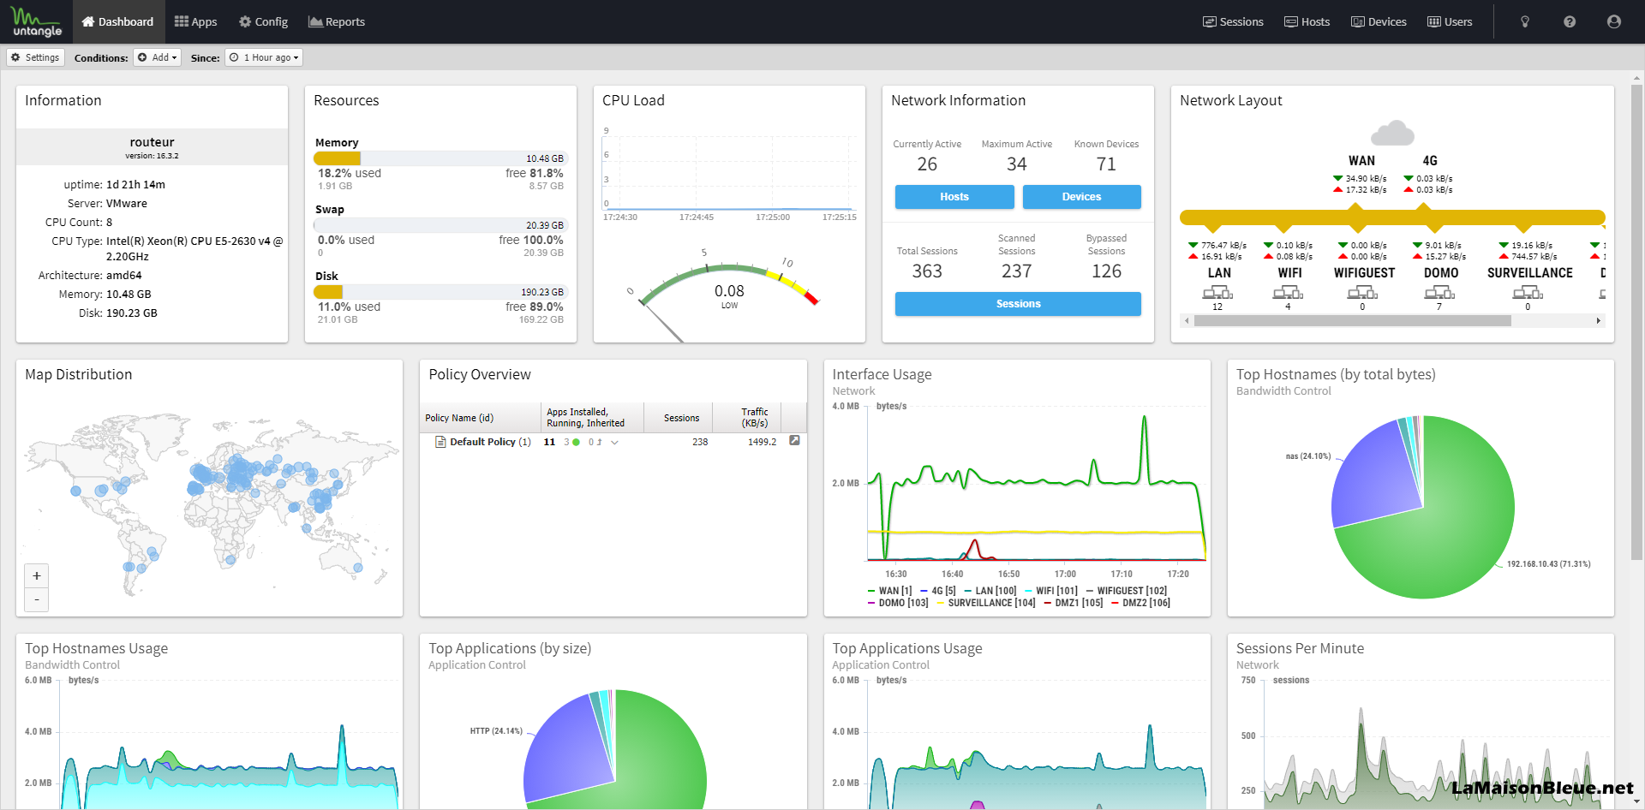Open Default Policy via arrow icon
Viewport: 1645px width, 810px height.
(794, 440)
